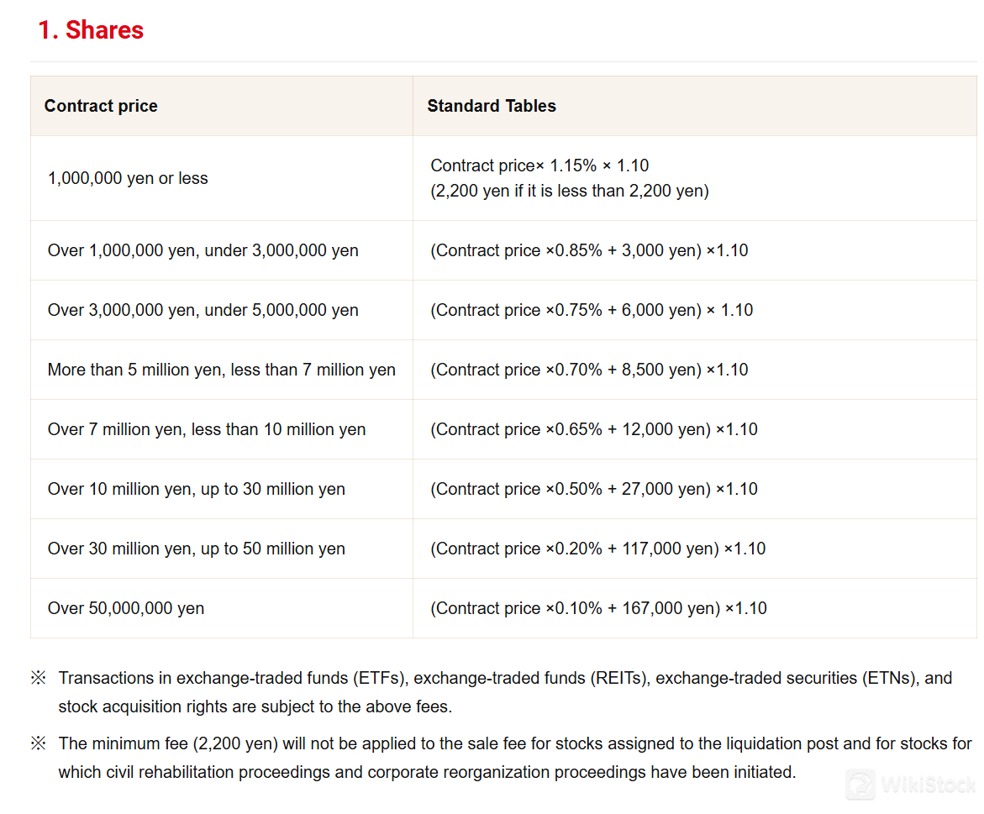
Task: Click "More than 5 million yen" row label
Action: tap(221, 370)
